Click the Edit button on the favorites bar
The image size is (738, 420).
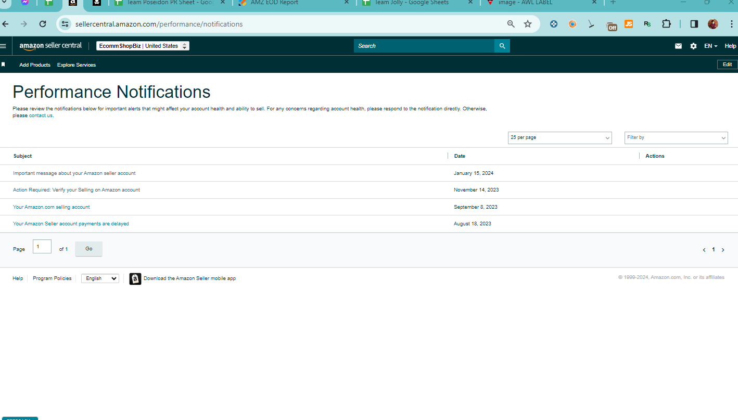tap(727, 65)
